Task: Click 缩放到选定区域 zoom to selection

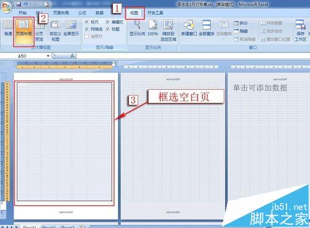Action: (x=168, y=30)
